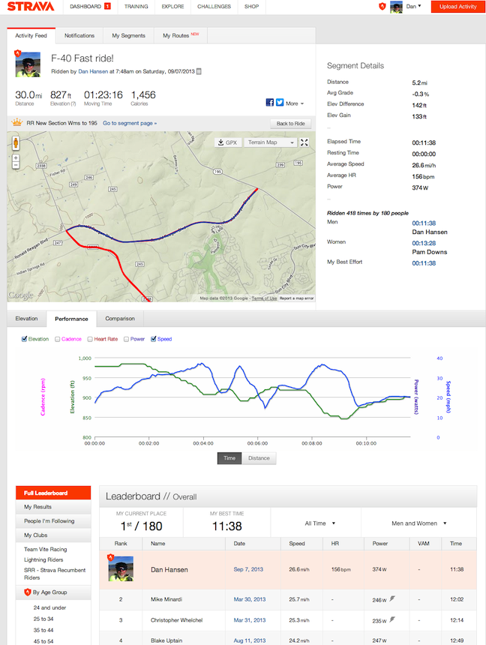The image size is (486, 645).
Task: Click the fullscreen map icon
Action: point(304,142)
